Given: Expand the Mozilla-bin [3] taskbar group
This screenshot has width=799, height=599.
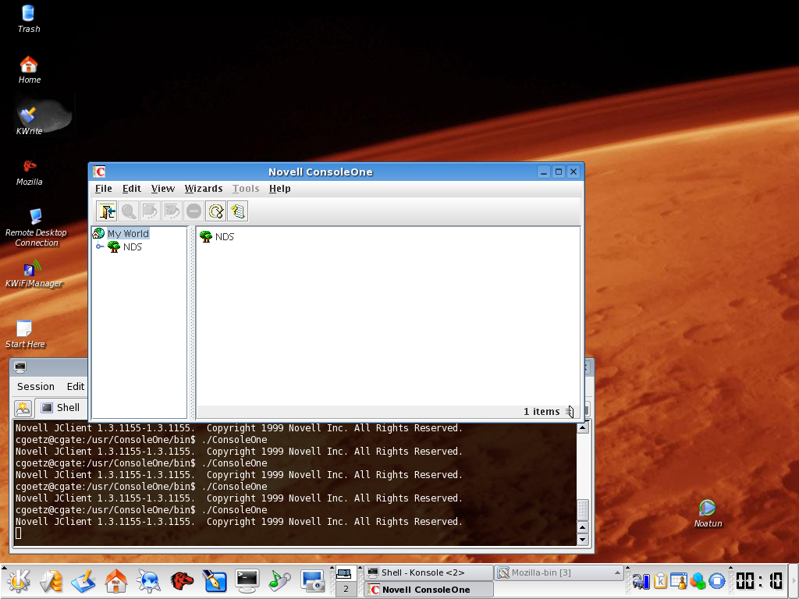Looking at the screenshot, I should [559, 572].
